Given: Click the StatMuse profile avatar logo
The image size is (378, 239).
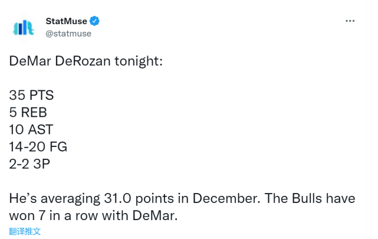Looking at the screenshot, I should click(x=24, y=27).
